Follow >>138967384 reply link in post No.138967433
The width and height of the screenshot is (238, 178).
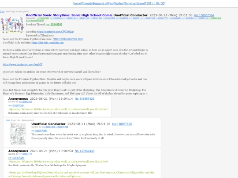coord(16,158)
